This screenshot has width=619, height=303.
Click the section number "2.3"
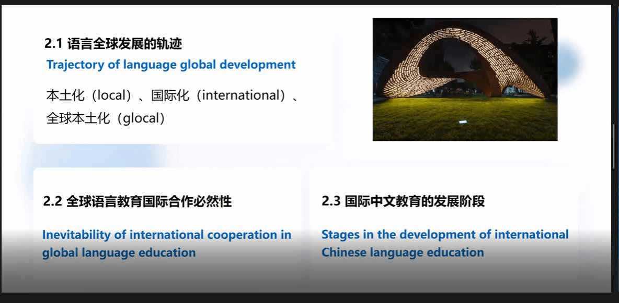pyautogui.click(x=331, y=201)
